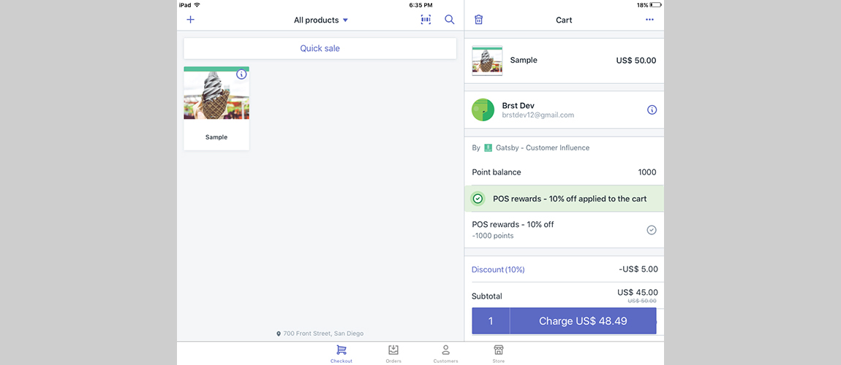Tap the Gatsby app icon
This screenshot has height=365, width=841.
(488, 147)
